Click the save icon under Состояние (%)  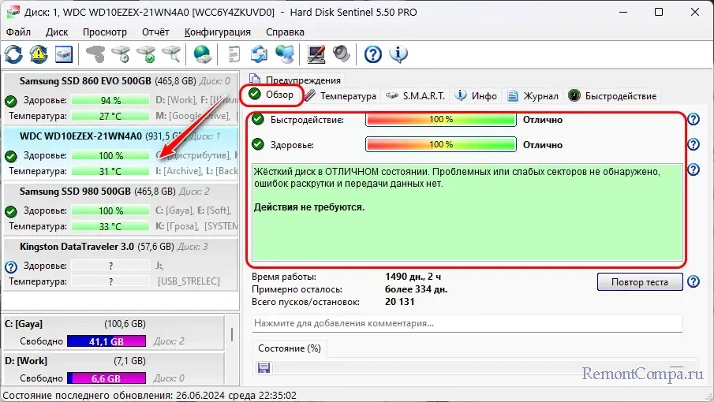point(264,368)
